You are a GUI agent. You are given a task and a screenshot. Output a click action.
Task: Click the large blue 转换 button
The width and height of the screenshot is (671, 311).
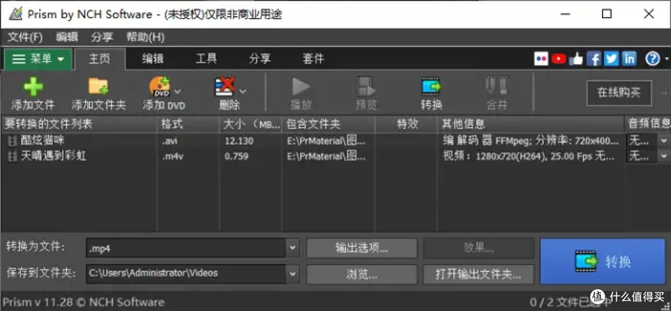coord(603,261)
